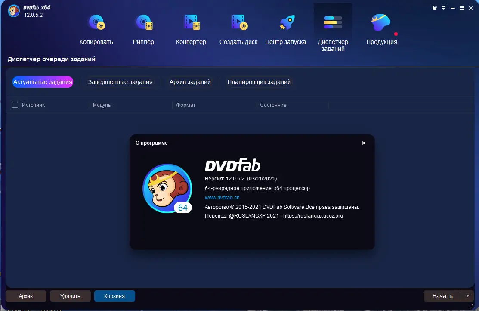Image resolution: width=479 pixels, height=311 pixels.
Task: Change skins via the t-shirt icon
Action: 434,8
